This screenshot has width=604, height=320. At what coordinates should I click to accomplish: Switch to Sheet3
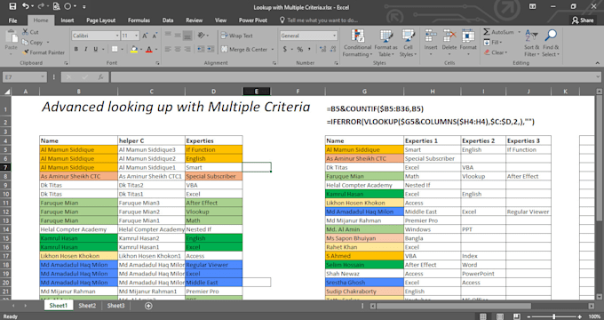point(115,306)
